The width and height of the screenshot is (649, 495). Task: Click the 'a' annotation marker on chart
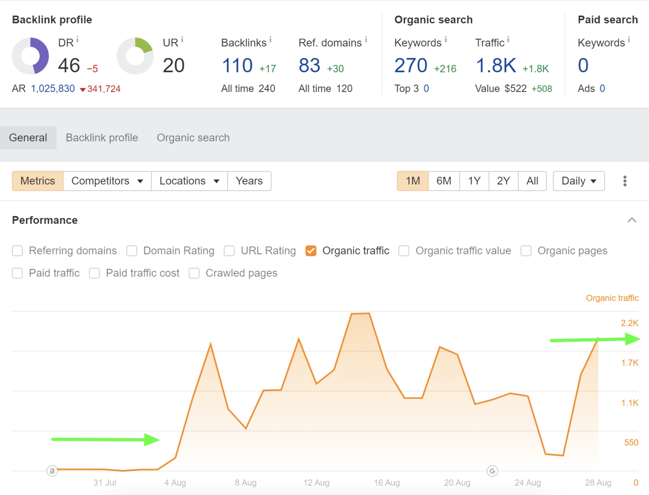pyautogui.click(x=52, y=471)
